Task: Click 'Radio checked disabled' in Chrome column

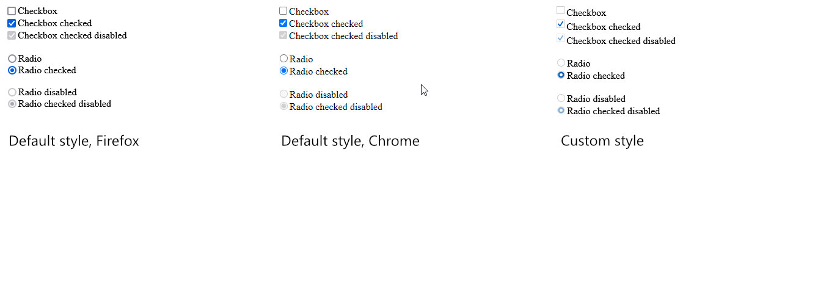Action: click(x=283, y=106)
